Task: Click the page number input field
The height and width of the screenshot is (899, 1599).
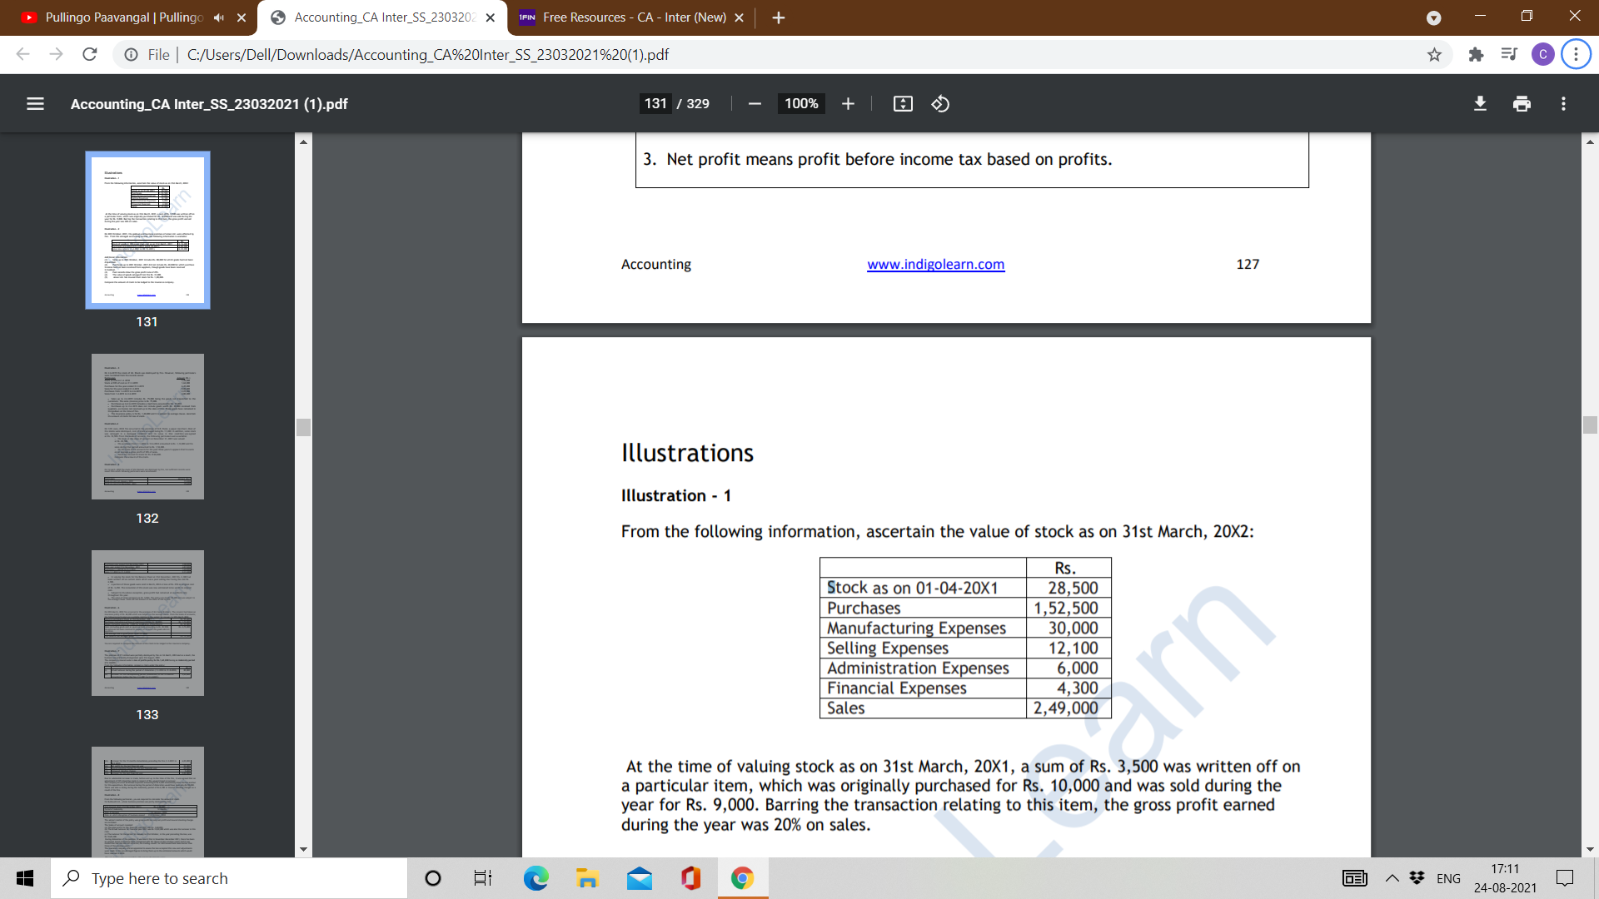Action: tap(655, 104)
